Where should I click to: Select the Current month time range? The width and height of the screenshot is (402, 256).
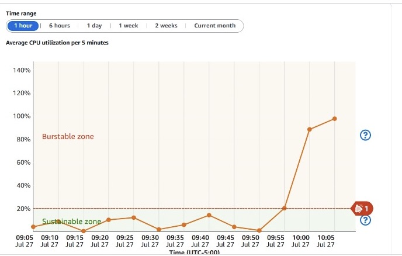215,26
